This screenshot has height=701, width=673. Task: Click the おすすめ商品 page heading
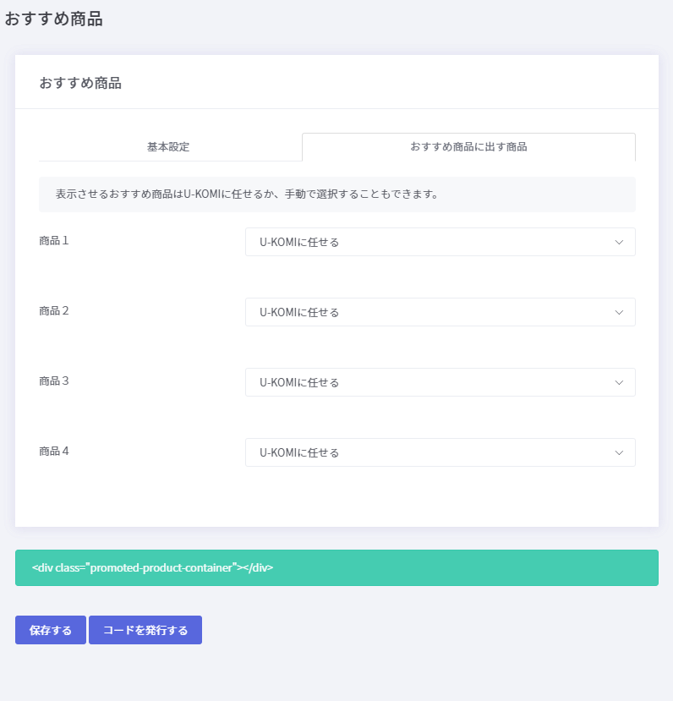53,19
